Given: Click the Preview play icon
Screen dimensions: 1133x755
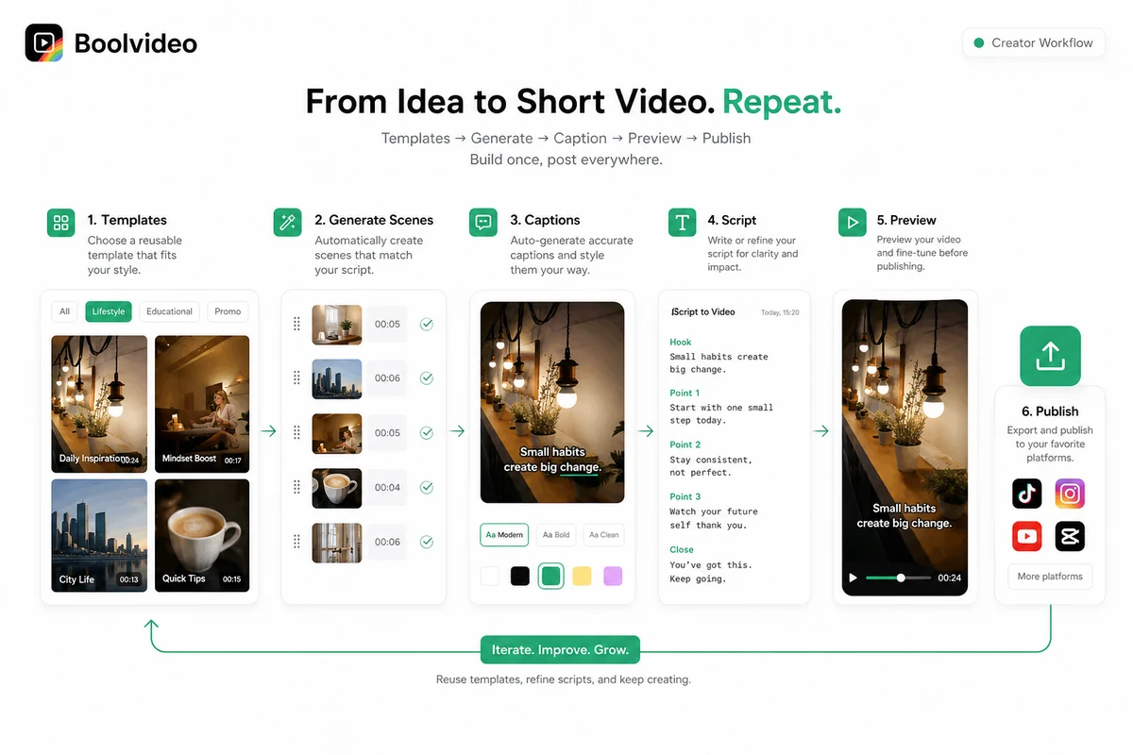Looking at the screenshot, I should (x=853, y=223).
